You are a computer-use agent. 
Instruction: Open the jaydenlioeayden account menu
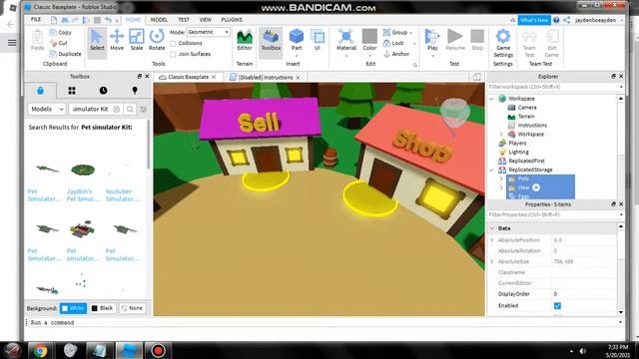pyautogui.click(x=598, y=20)
